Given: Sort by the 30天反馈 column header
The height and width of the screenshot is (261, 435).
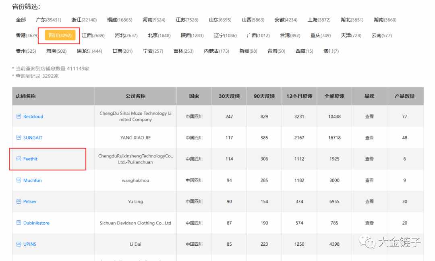Looking at the screenshot, I should tap(229, 96).
